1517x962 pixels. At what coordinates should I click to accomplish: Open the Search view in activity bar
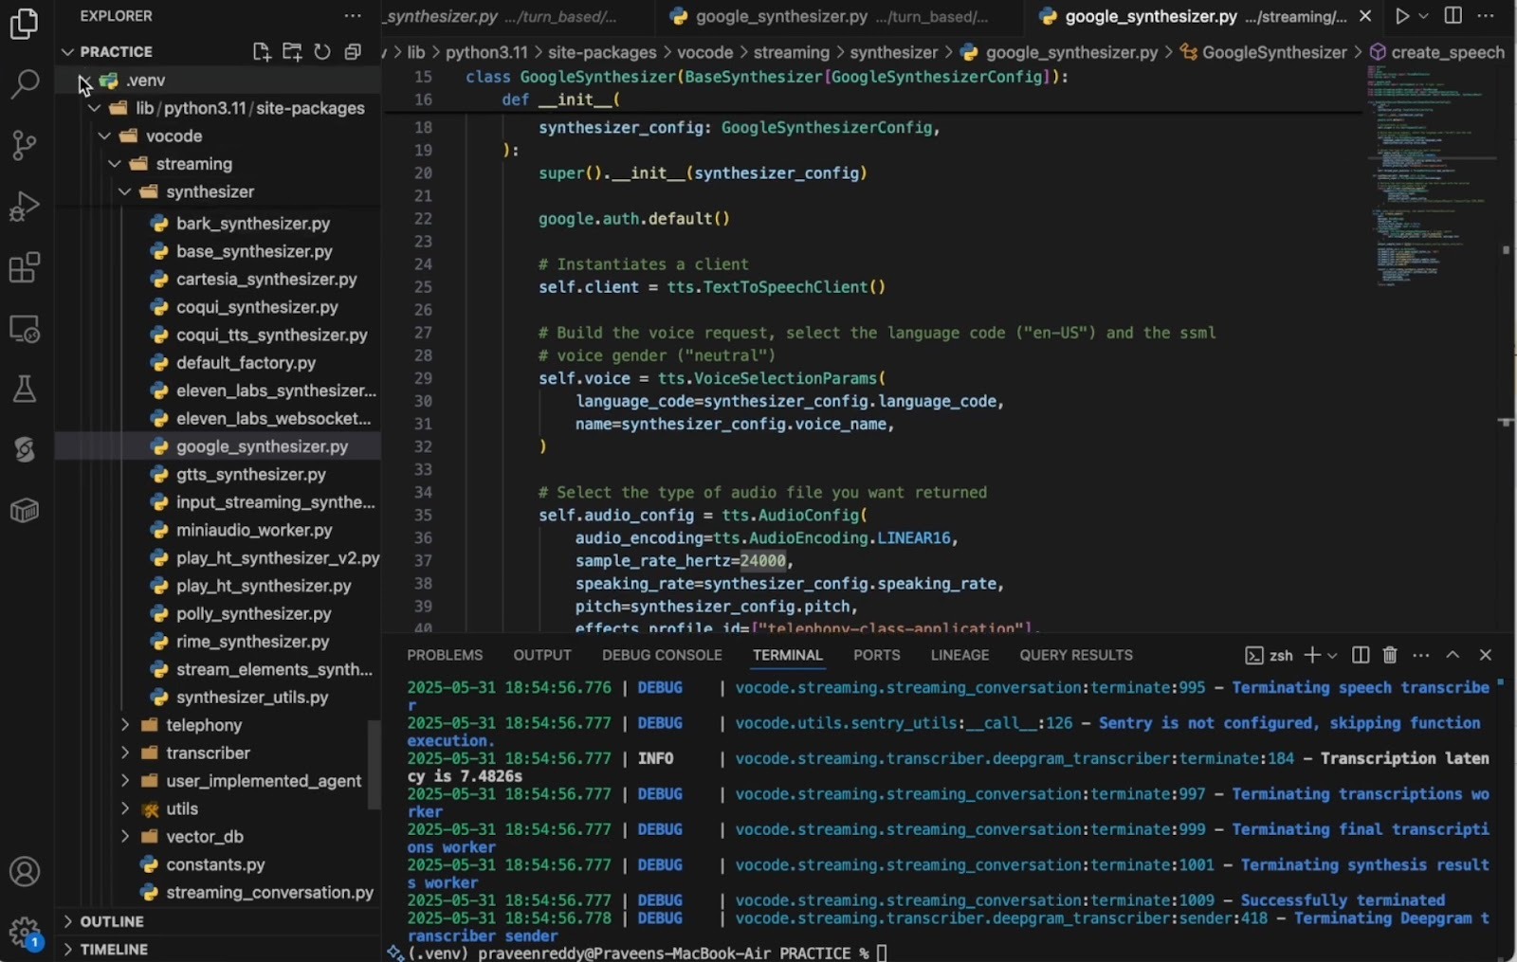[x=24, y=84]
